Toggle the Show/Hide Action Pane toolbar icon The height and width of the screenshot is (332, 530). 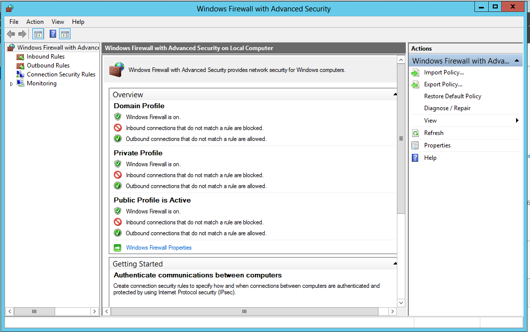[65, 34]
